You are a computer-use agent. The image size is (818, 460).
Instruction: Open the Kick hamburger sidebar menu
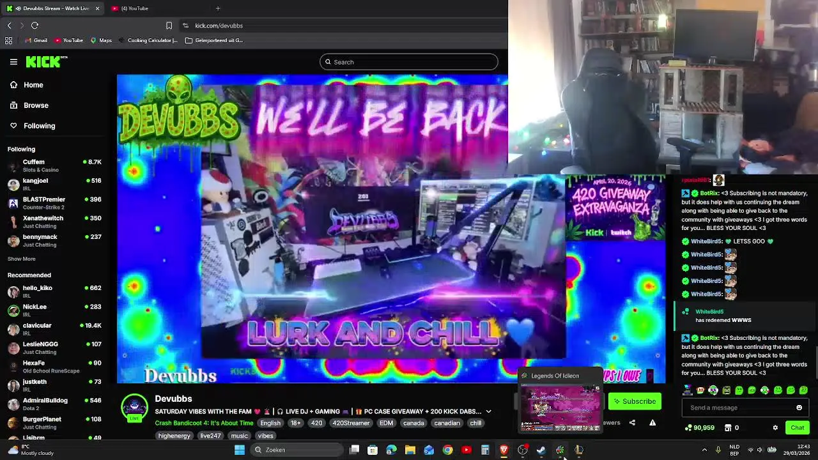(13, 62)
